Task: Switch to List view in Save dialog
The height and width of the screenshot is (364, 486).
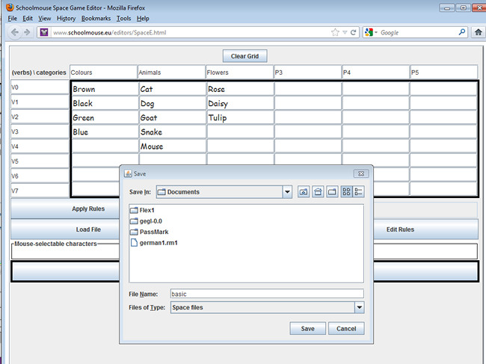Action: [346, 192]
